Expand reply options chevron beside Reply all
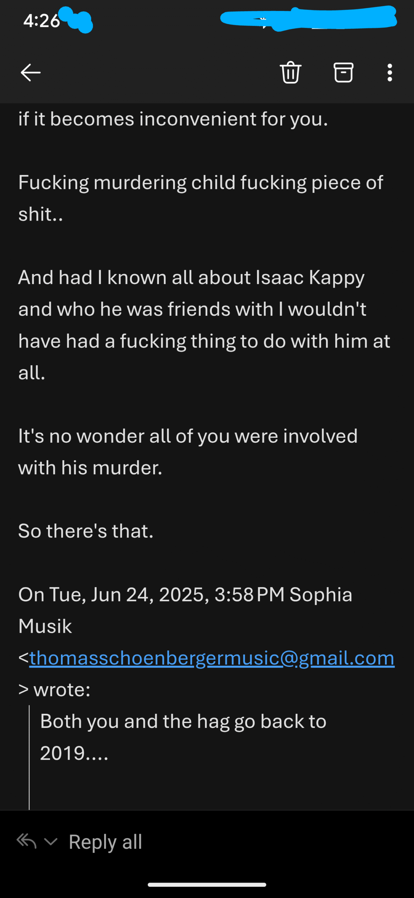This screenshot has width=414, height=898. pos(51,842)
